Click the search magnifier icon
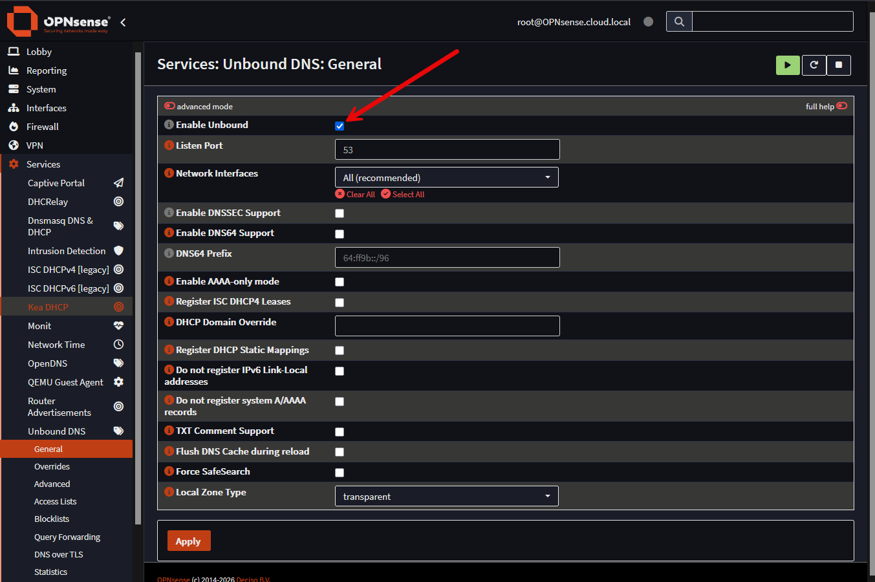This screenshot has width=875, height=582. pyautogui.click(x=679, y=21)
